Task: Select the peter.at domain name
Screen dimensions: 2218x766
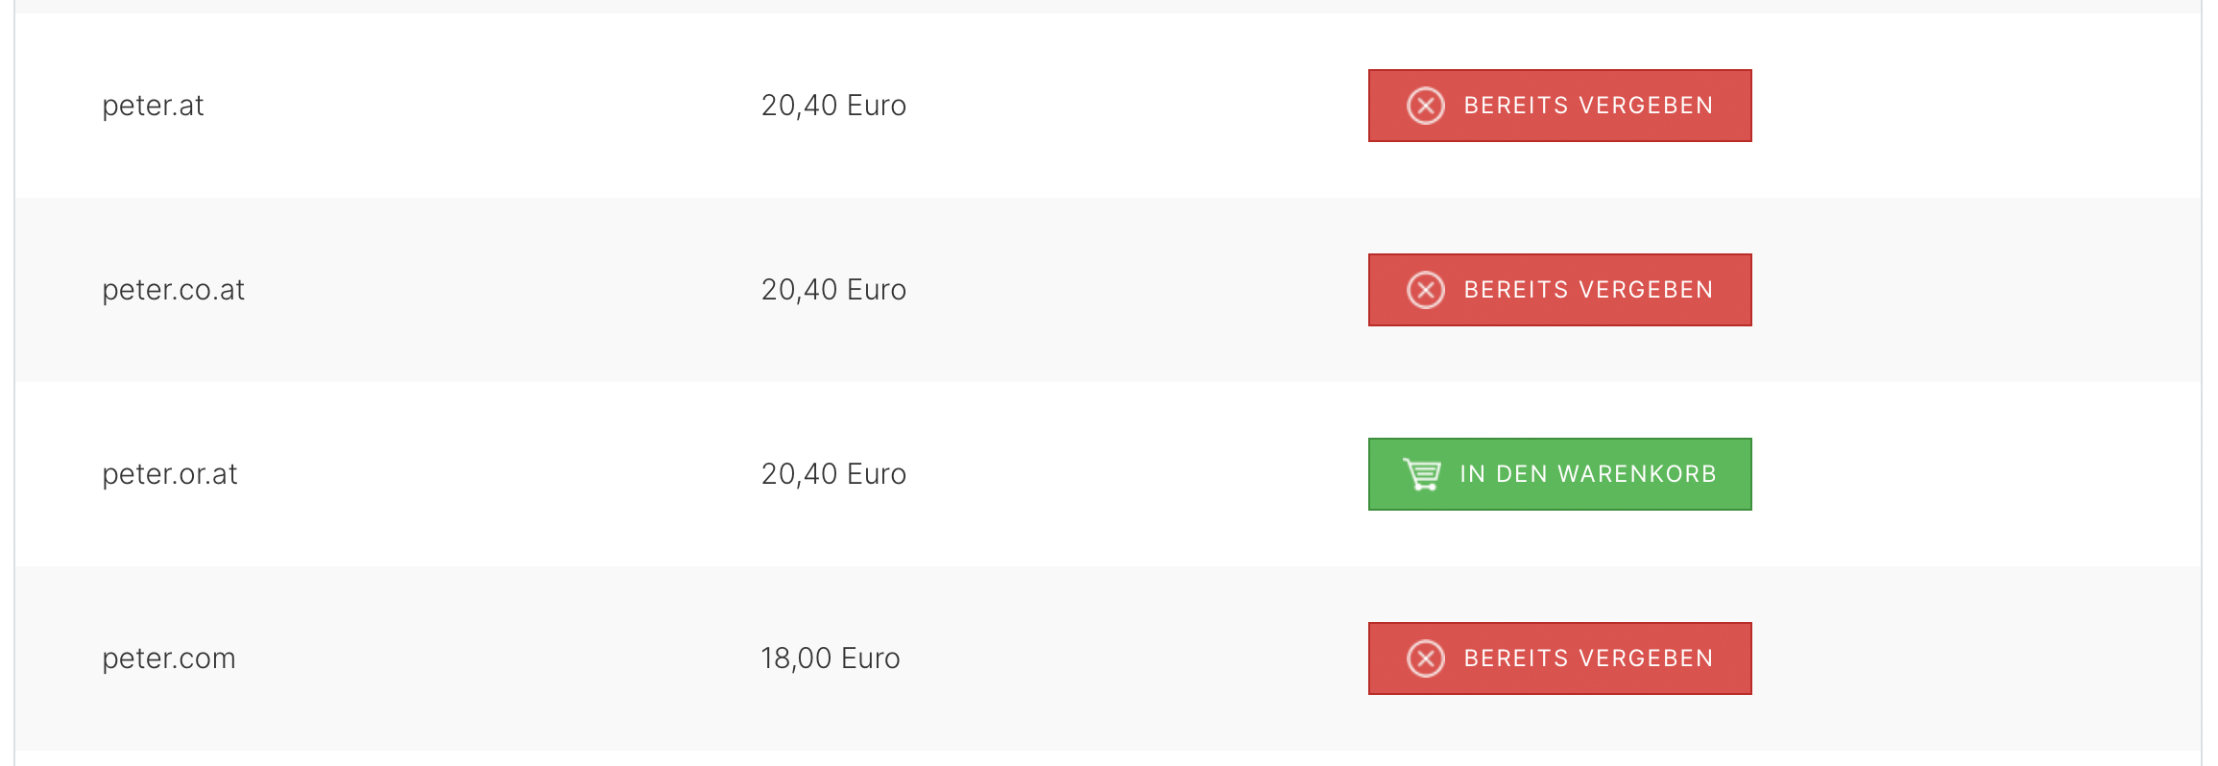Action: tap(153, 106)
